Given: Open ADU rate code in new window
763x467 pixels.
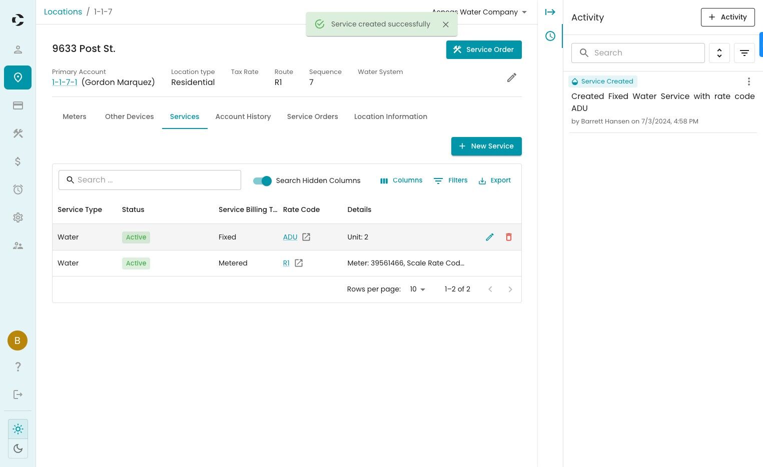Looking at the screenshot, I should pos(306,237).
